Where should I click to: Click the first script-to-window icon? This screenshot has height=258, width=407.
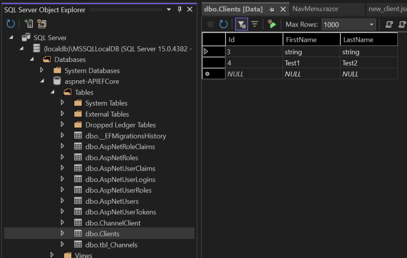tap(389, 24)
